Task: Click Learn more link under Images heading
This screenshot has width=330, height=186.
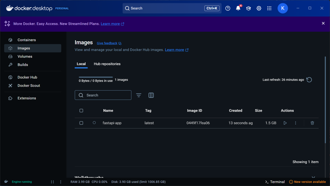Action: click(x=174, y=50)
